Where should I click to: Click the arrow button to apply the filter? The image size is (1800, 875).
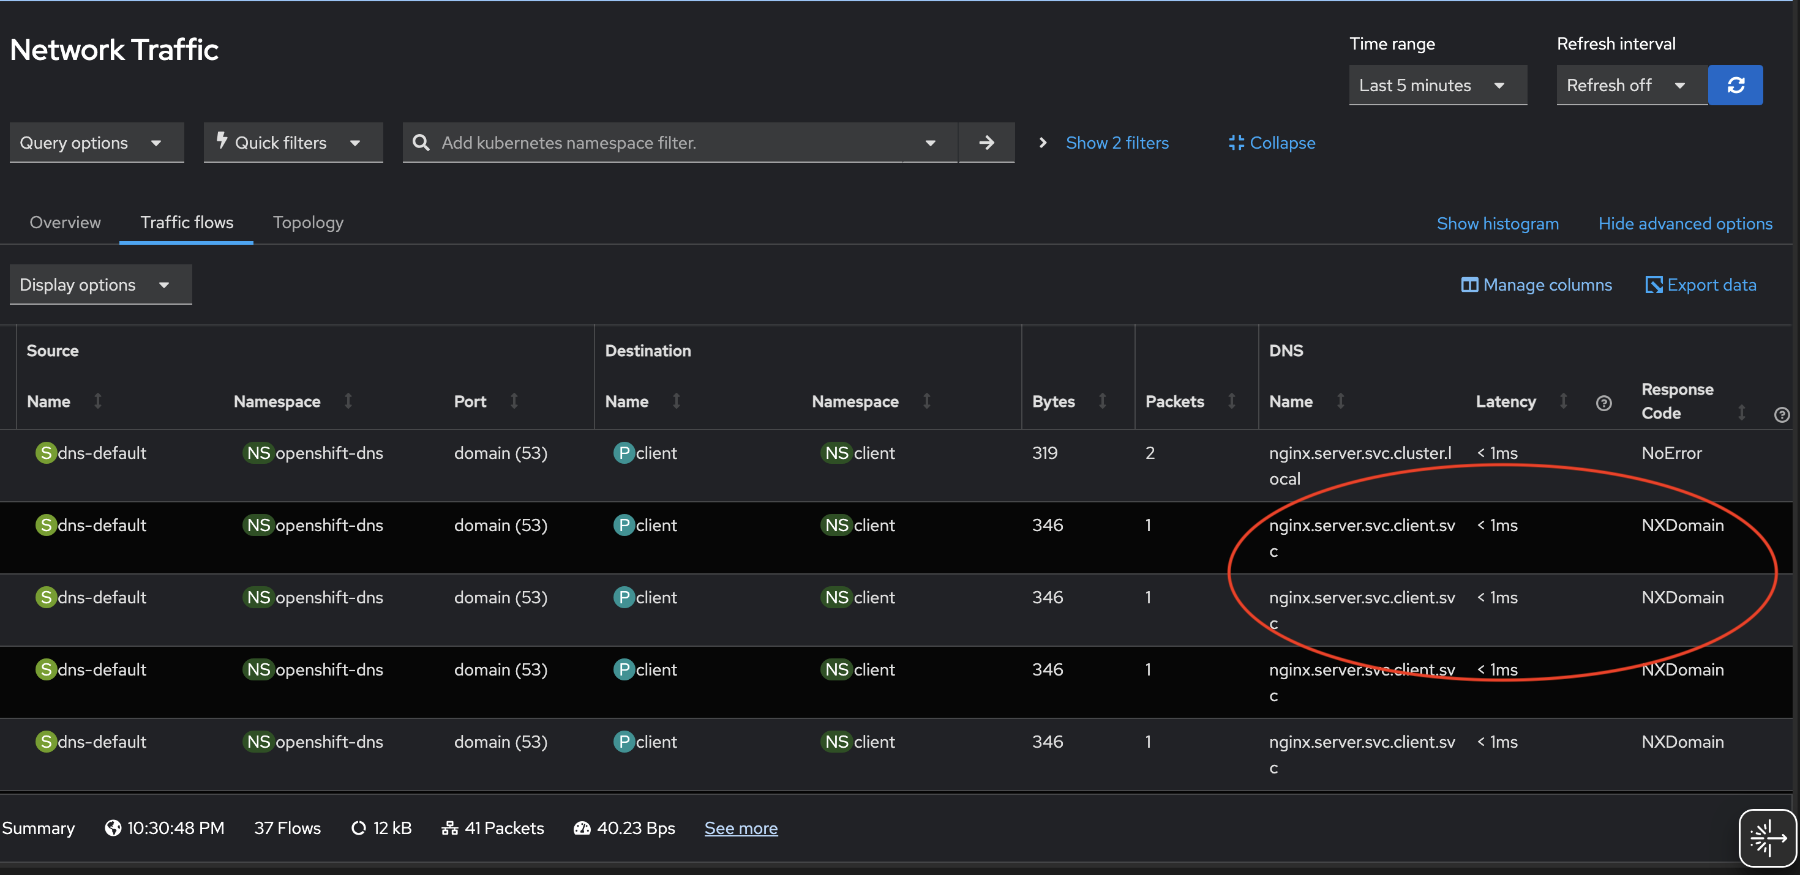tap(986, 142)
